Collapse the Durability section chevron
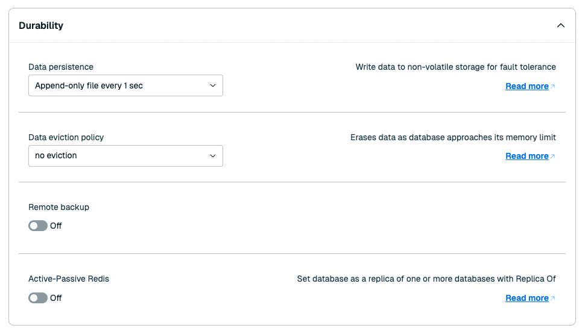This screenshot has width=585, height=334. 560,26
